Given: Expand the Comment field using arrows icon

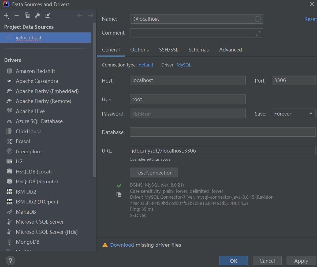Looking at the screenshot, I should pyautogui.click(x=258, y=33).
